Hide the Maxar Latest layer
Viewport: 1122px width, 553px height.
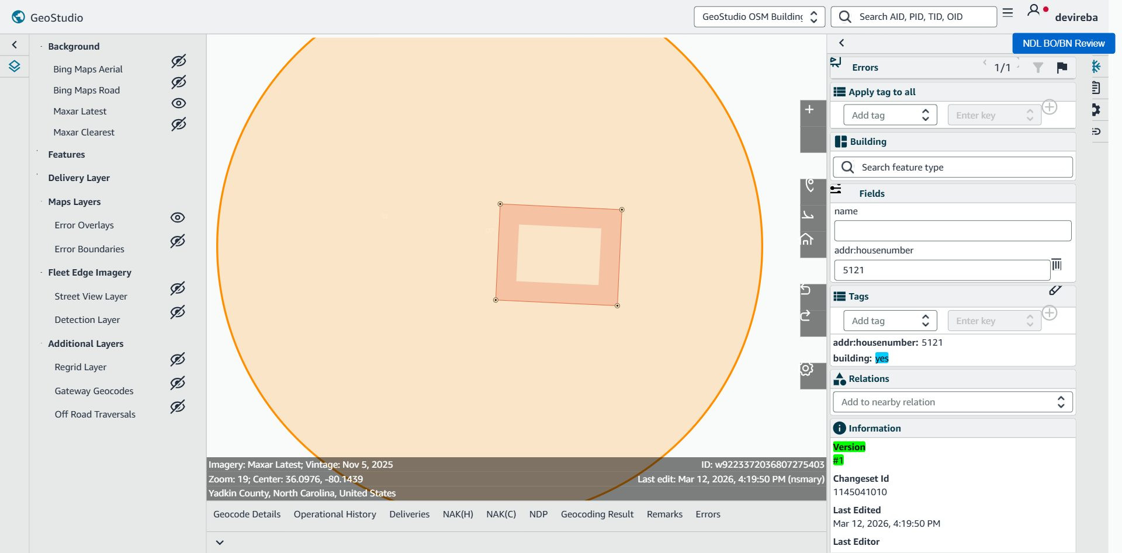pos(179,103)
